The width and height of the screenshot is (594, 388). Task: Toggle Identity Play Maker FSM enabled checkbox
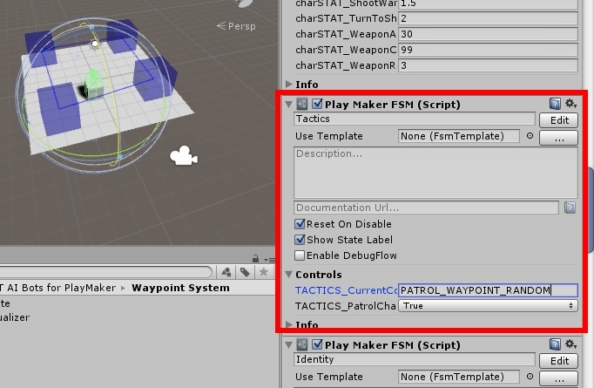317,344
